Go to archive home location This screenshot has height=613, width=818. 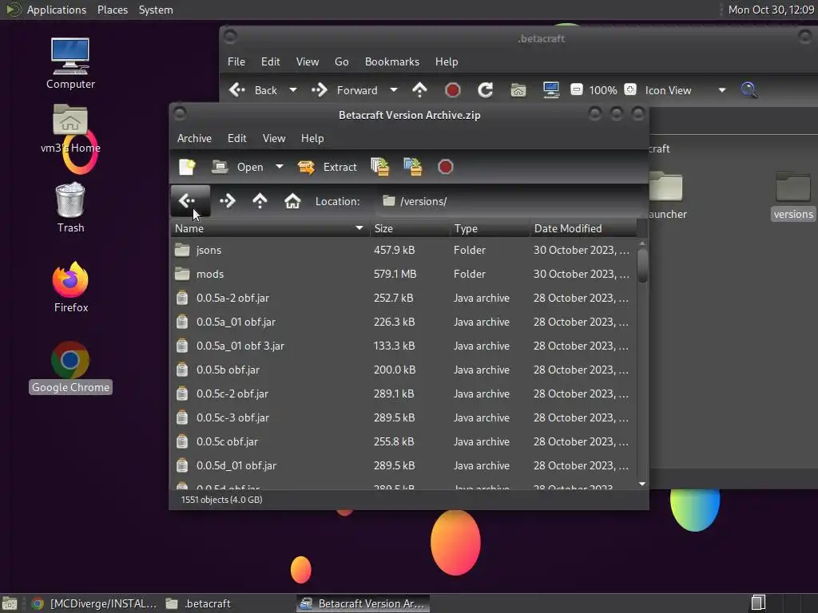(x=292, y=200)
